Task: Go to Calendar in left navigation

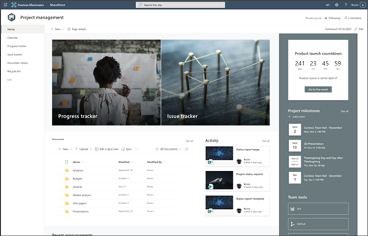Action: [13, 38]
